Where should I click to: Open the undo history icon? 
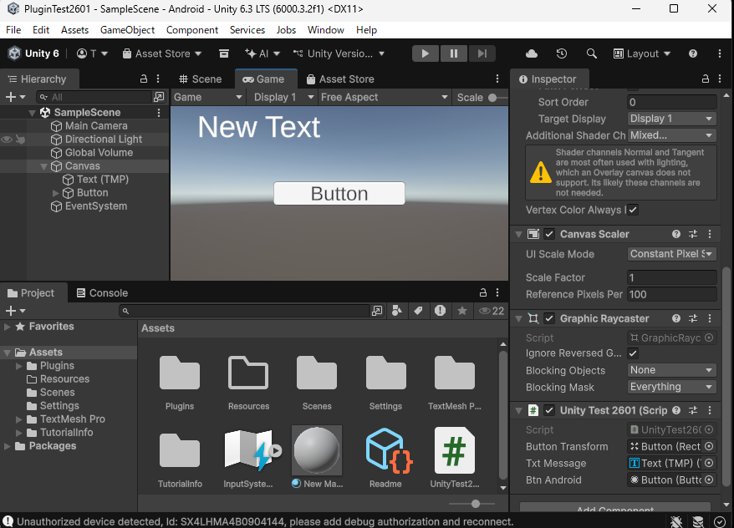[562, 53]
